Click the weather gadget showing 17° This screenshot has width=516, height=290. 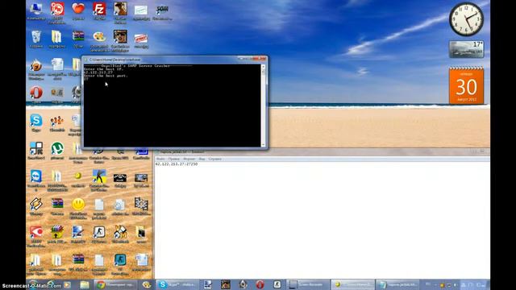(x=466, y=49)
